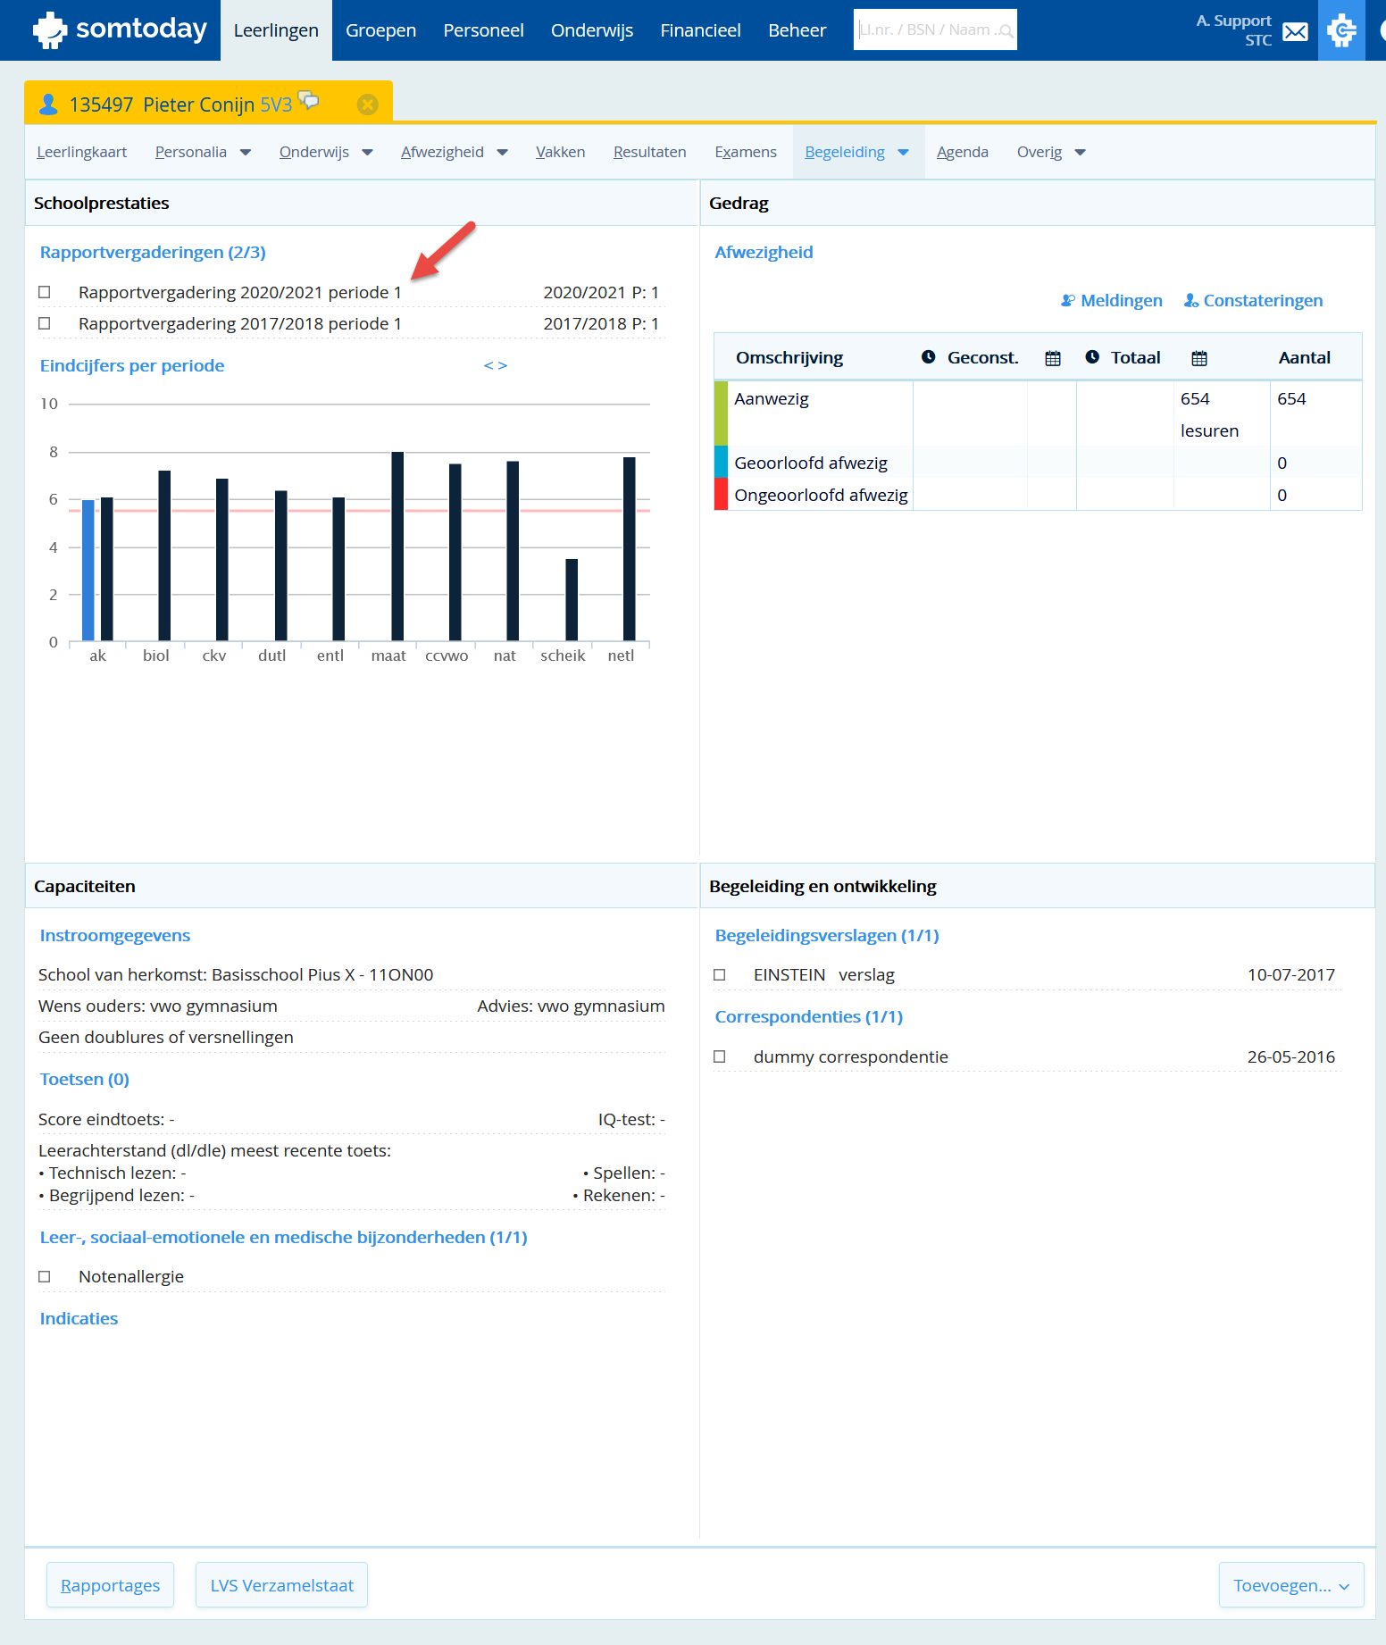Viewport: 1386px width, 1645px height.
Task: Tick the Notenallergie checkbox
Action: (45, 1276)
